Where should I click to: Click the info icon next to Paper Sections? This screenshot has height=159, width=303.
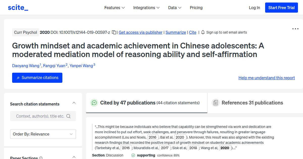41,158
